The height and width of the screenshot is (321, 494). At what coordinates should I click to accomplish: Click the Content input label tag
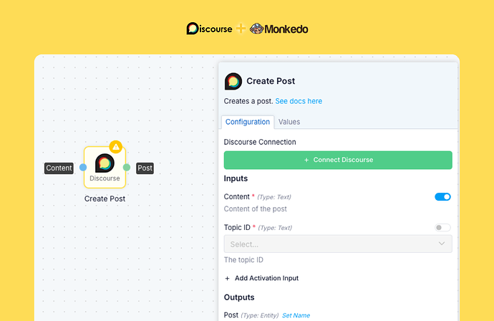59,168
